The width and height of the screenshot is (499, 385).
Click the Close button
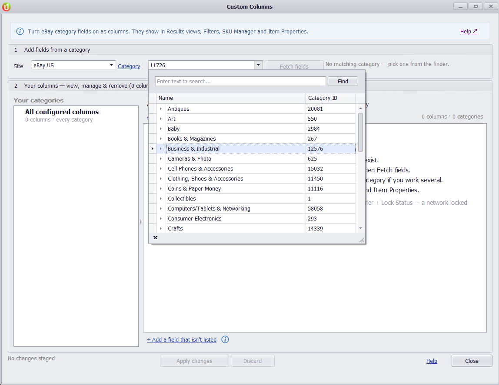coord(472,361)
